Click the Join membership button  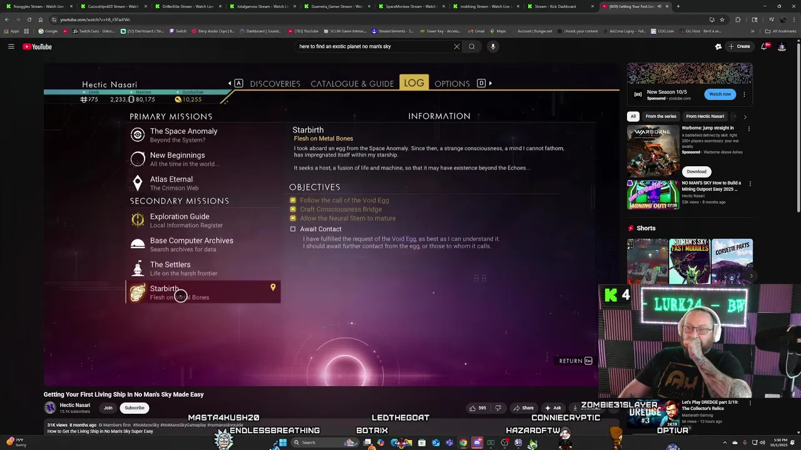(x=108, y=407)
